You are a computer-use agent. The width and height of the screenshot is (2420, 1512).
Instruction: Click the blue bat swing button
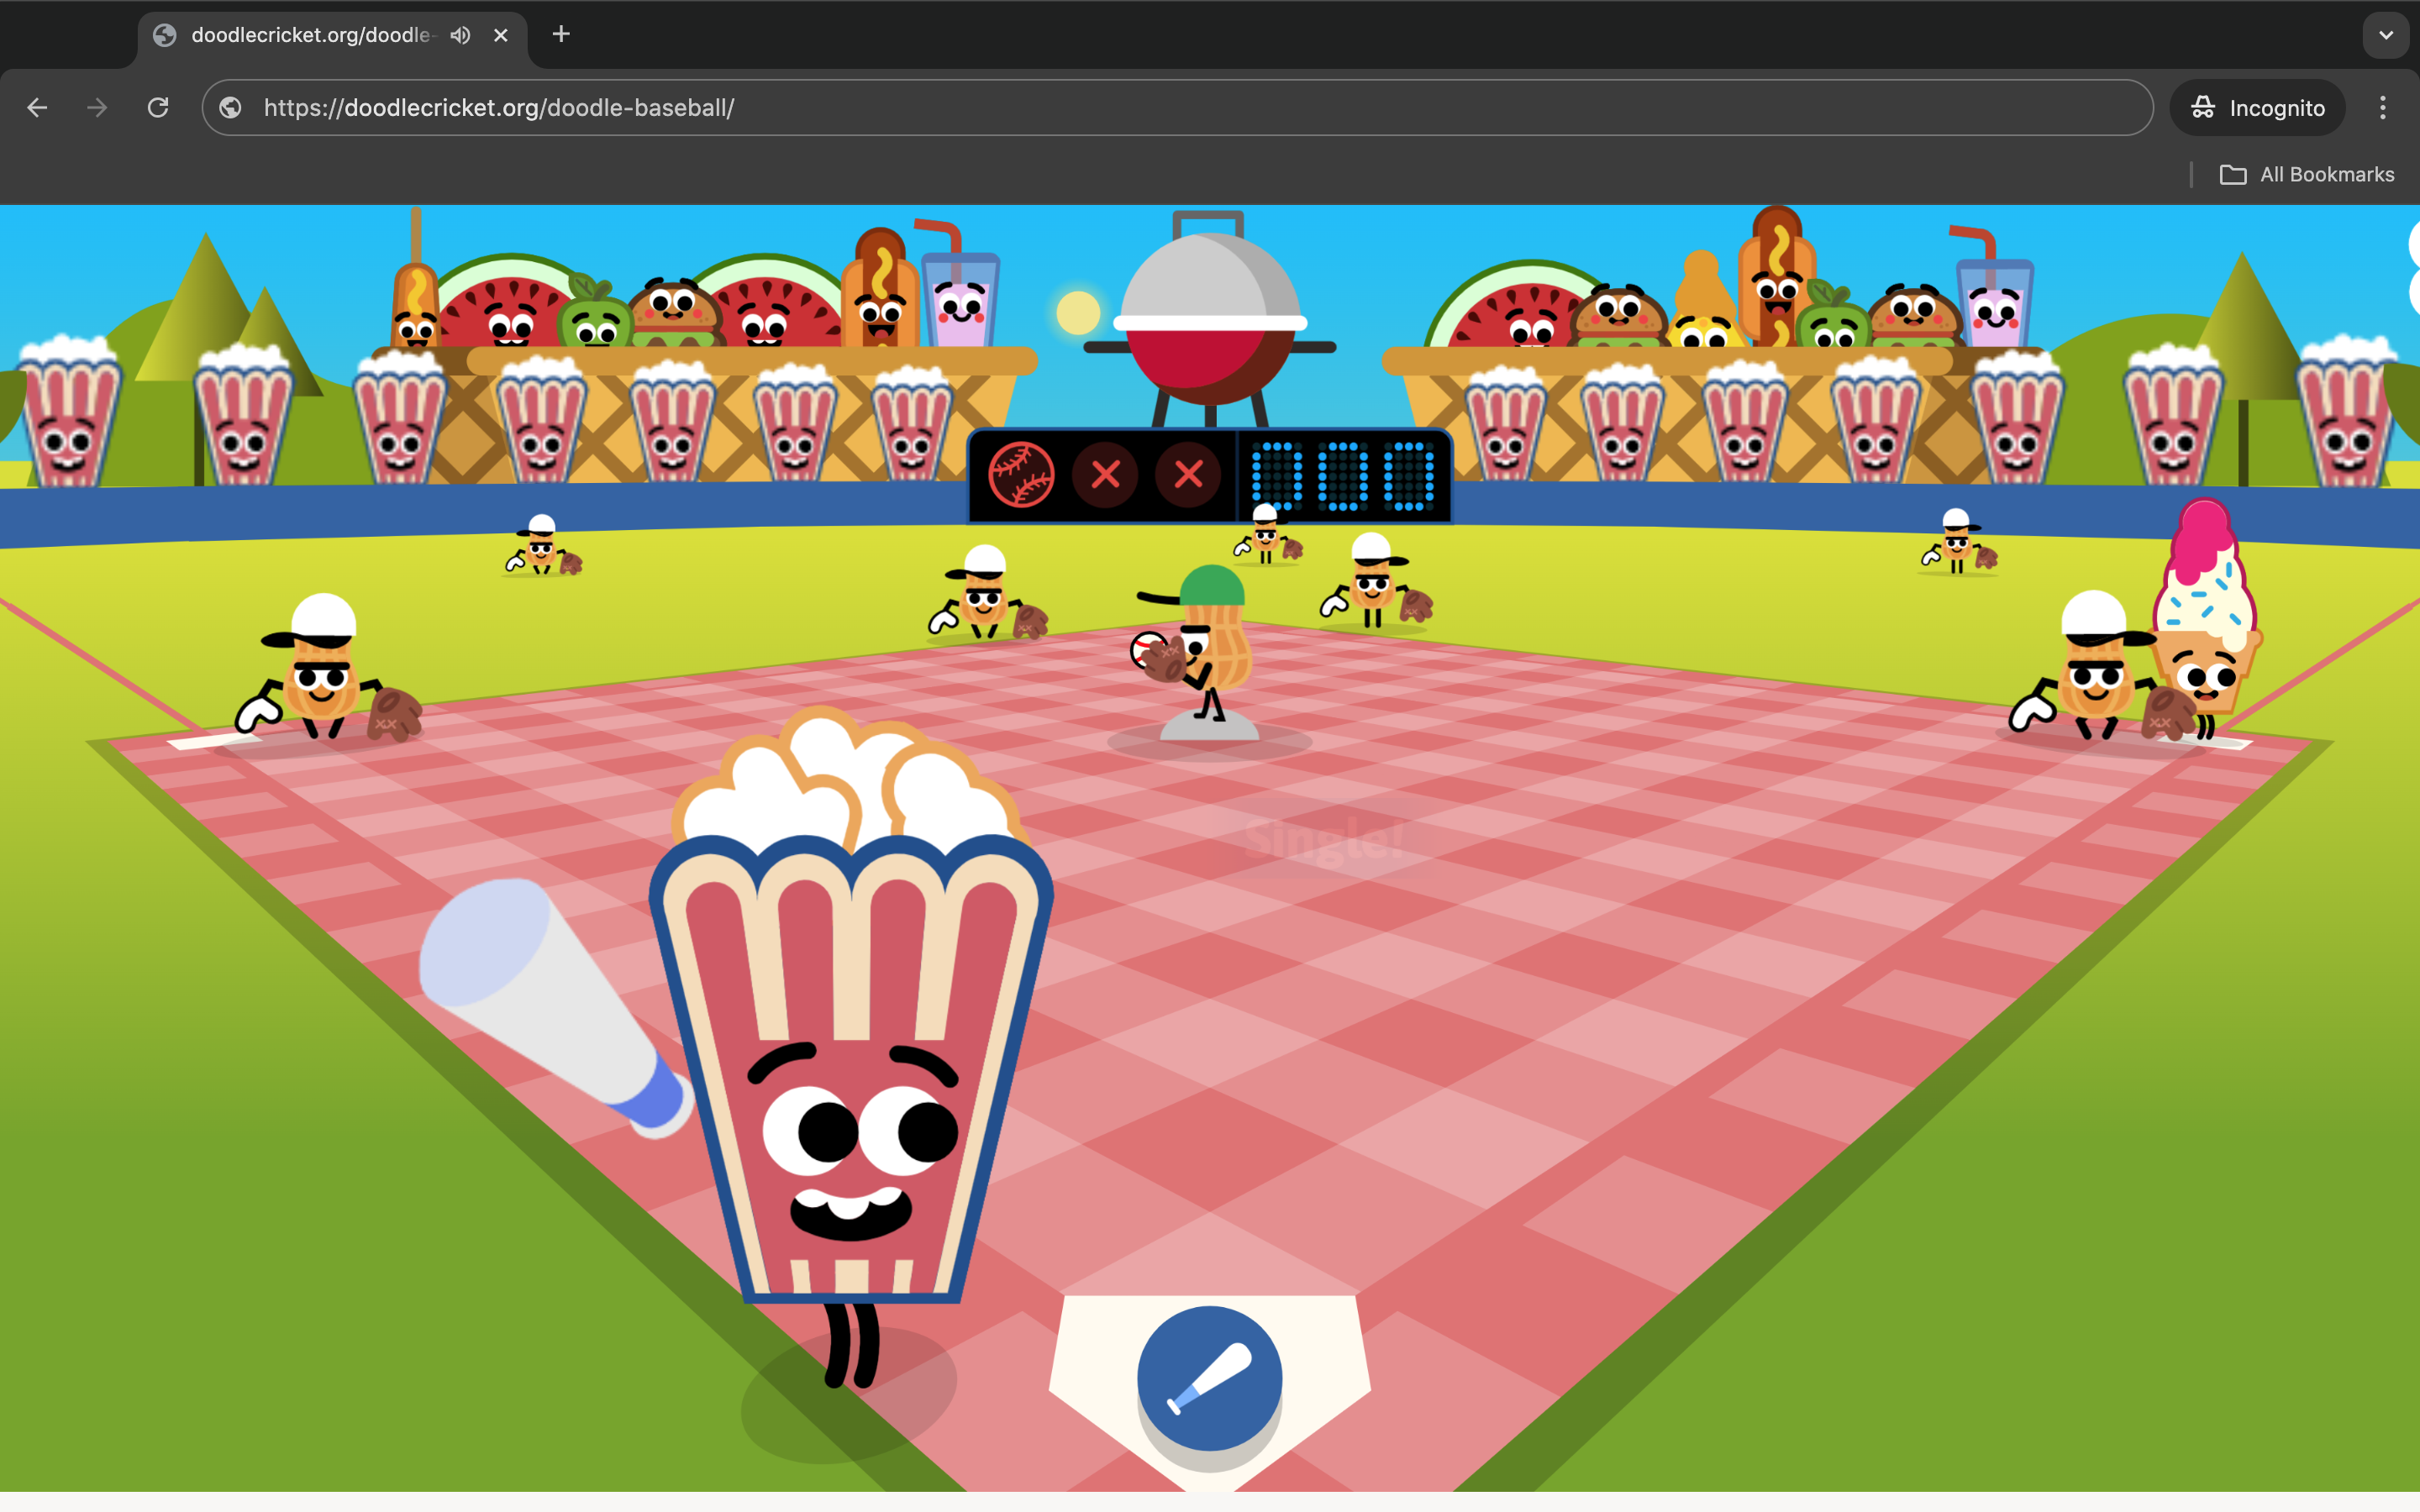1209,1378
